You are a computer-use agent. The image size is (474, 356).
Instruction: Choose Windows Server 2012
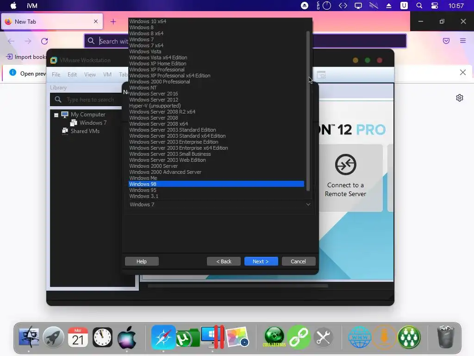coord(217,100)
